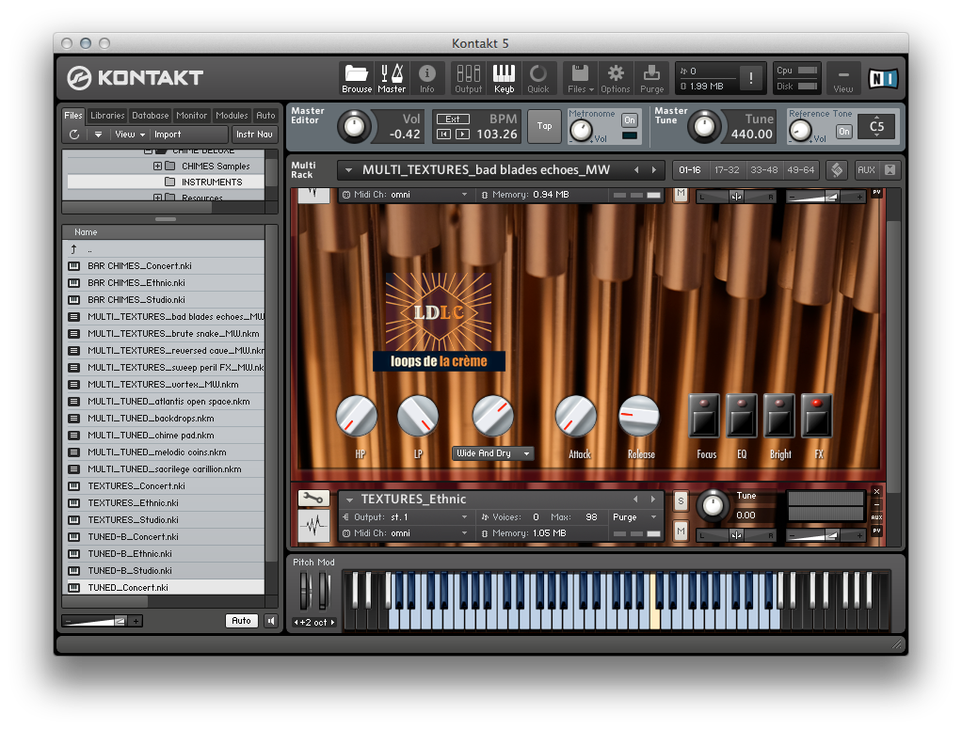The height and width of the screenshot is (730, 962).
Task: Expand the CHIMES Samples folder
Action: click(158, 167)
